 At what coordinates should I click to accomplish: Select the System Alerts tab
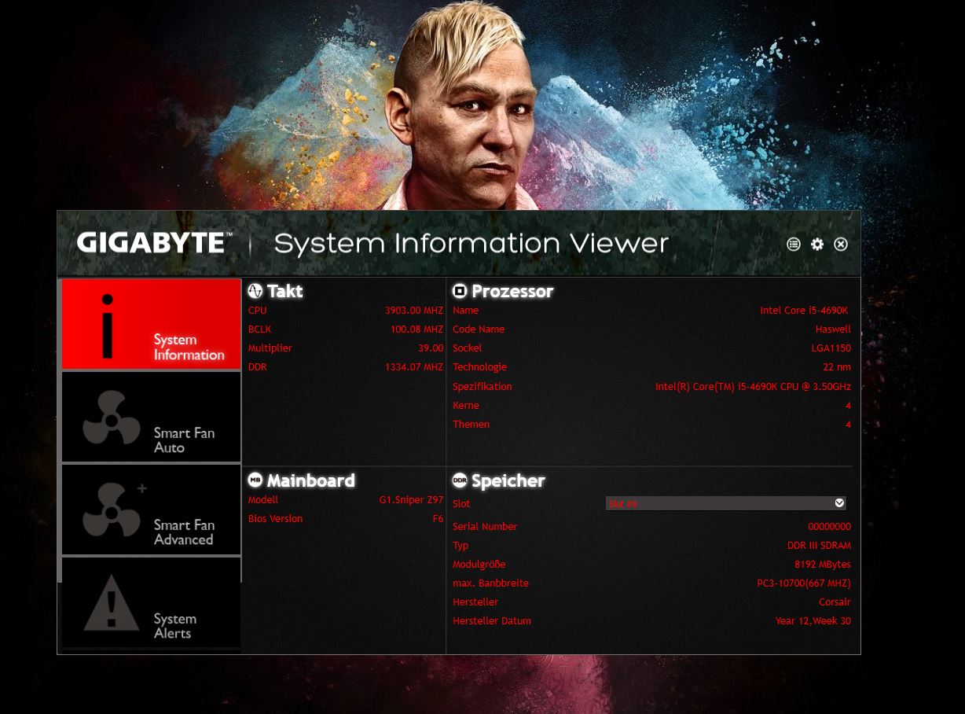click(x=151, y=602)
